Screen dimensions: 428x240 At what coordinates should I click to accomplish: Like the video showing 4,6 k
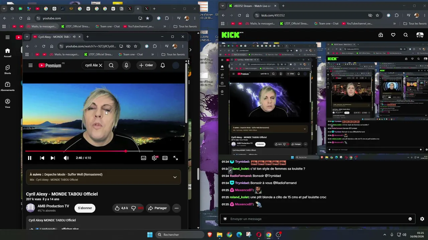click(121, 208)
